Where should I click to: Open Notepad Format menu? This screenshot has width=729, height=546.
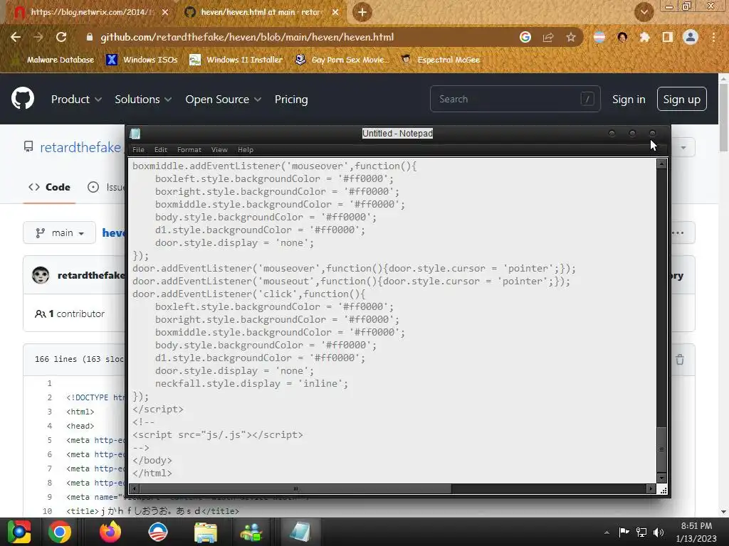[x=189, y=149]
